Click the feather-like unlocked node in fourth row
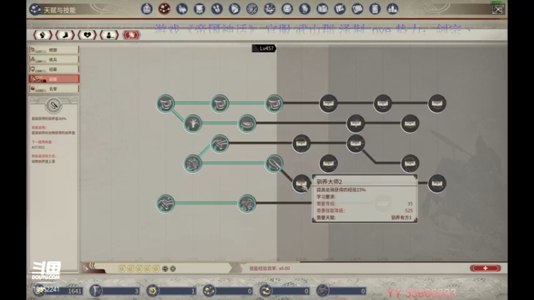534x300 pixels. pos(274,163)
